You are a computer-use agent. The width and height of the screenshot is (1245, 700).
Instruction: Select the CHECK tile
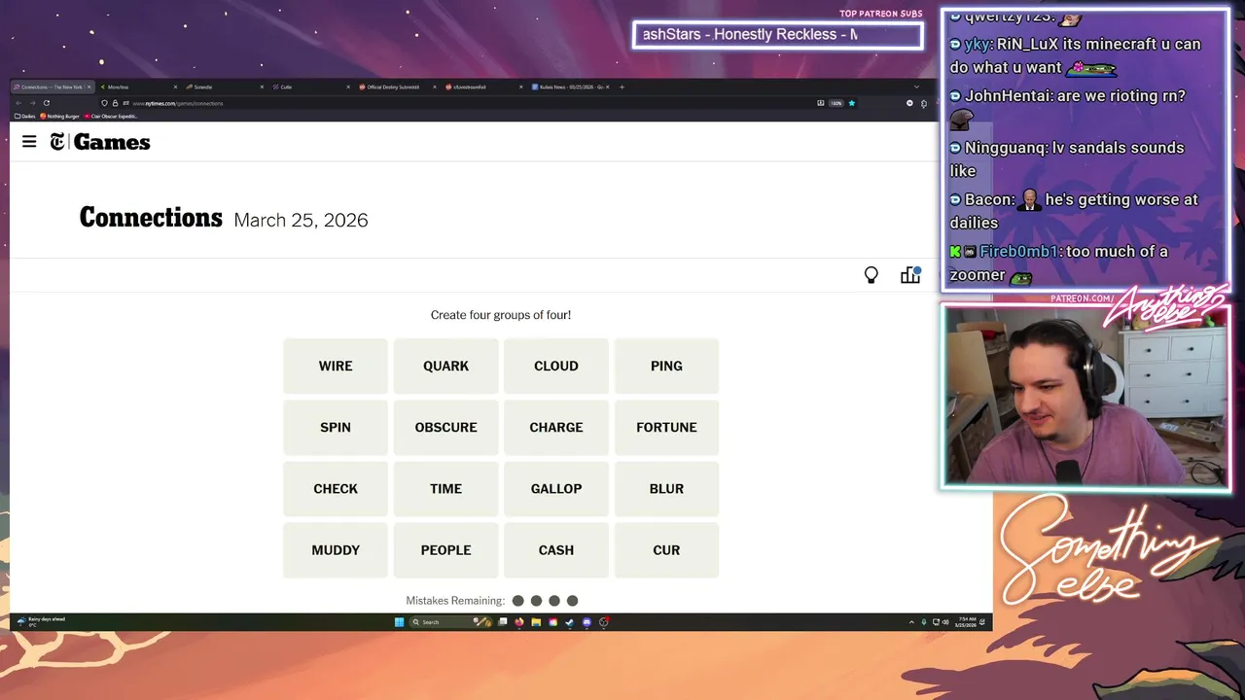pyautogui.click(x=336, y=488)
